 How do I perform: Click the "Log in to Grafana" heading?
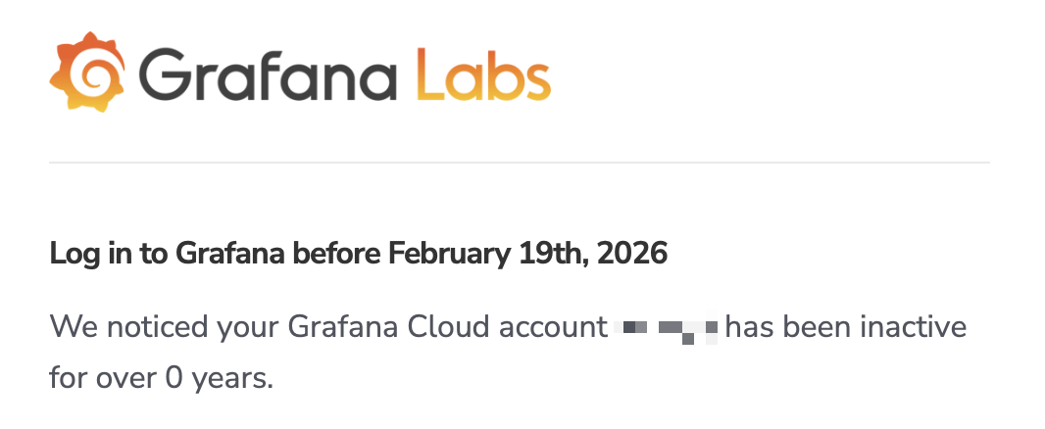[166, 255]
